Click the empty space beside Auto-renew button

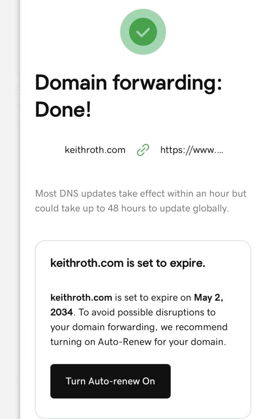pyautogui.click(x=211, y=381)
